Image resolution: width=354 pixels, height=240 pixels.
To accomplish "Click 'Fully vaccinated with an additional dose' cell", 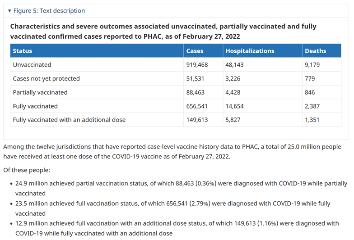I will tap(97, 120).
